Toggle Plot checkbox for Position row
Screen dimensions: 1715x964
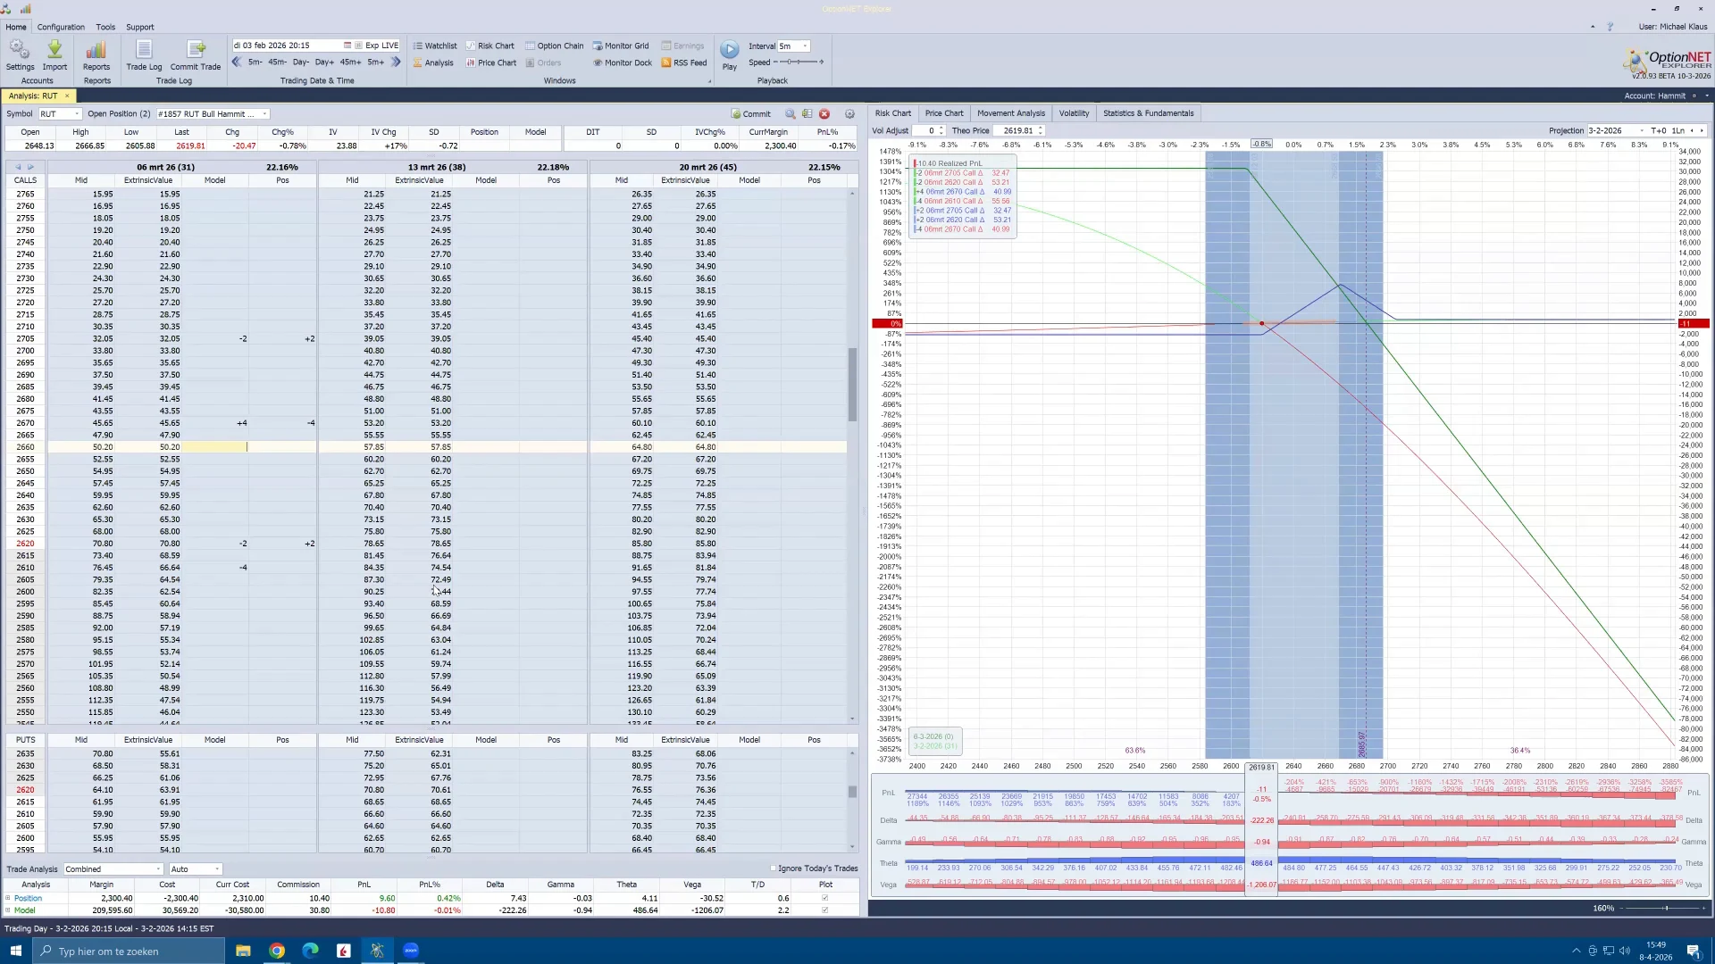coord(824,898)
